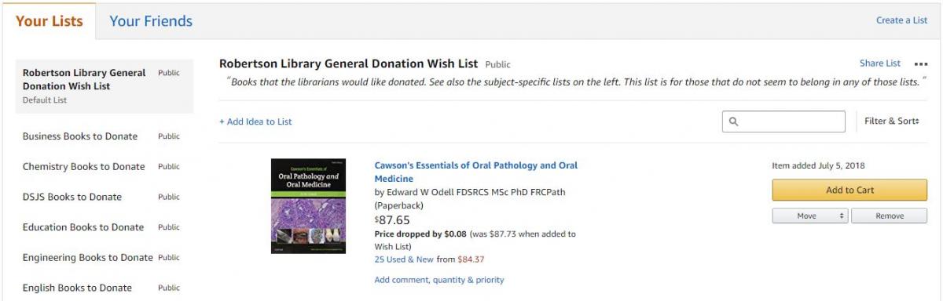Open the Filter & Sort dropdown
The height and width of the screenshot is (301, 943).
[x=891, y=121]
